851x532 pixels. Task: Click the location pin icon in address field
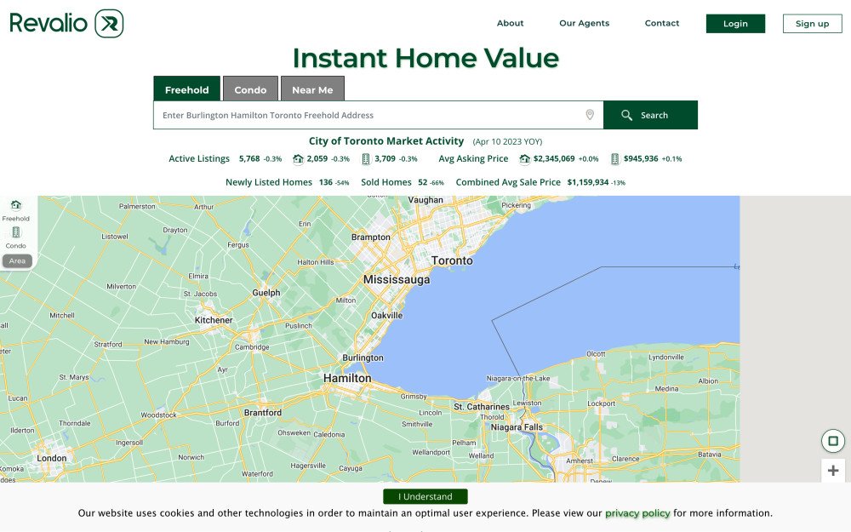[x=590, y=115]
